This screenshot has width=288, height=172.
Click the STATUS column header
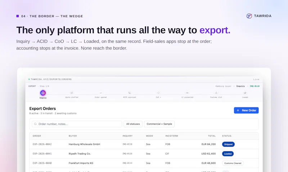[x=227, y=136]
